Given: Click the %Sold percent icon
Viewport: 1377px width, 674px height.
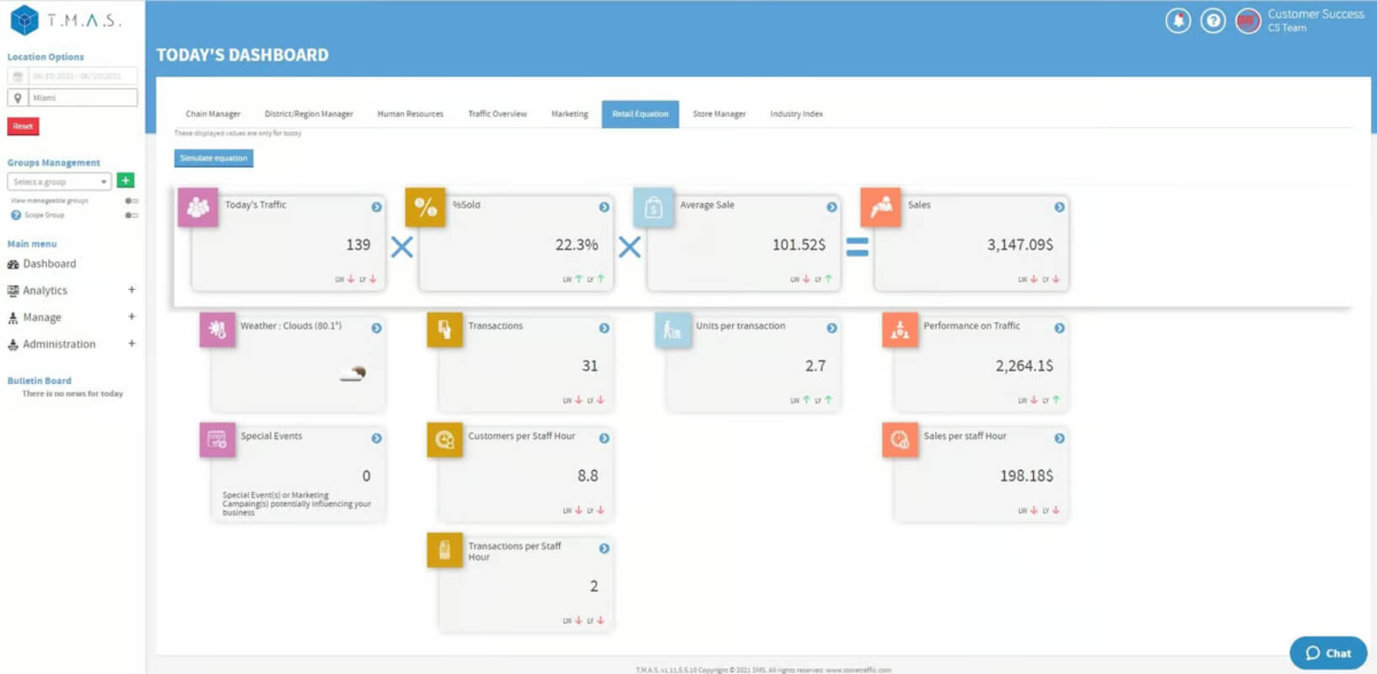Looking at the screenshot, I should pyautogui.click(x=425, y=207).
